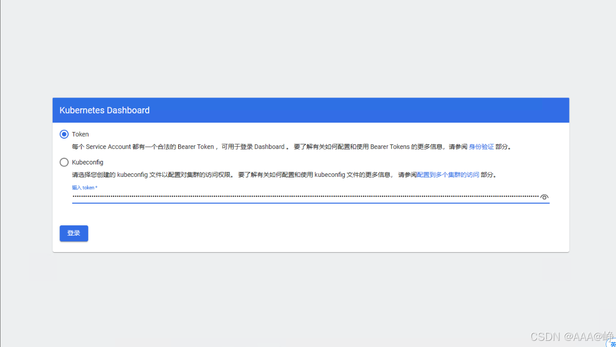Click the Kubernetes Dashboard title text
The width and height of the screenshot is (616, 347).
(104, 110)
